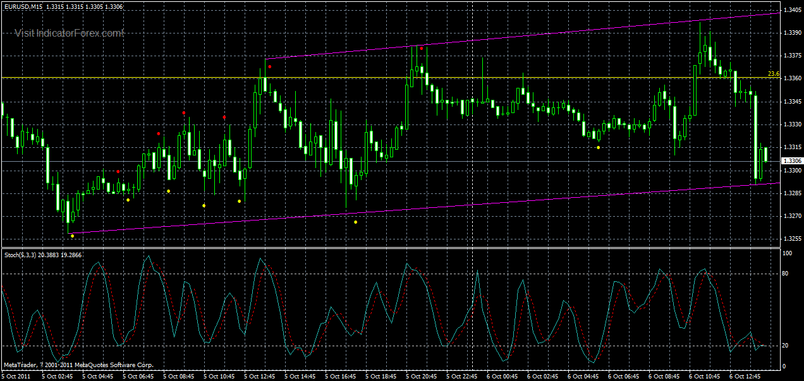The height and width of the screenshot is (381, 804).
Task: Select the yellow marker near the lower trendline
Action: coord(73,234)
